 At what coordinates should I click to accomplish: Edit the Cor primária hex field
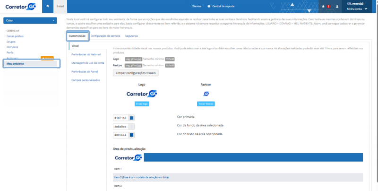[121, 118]
